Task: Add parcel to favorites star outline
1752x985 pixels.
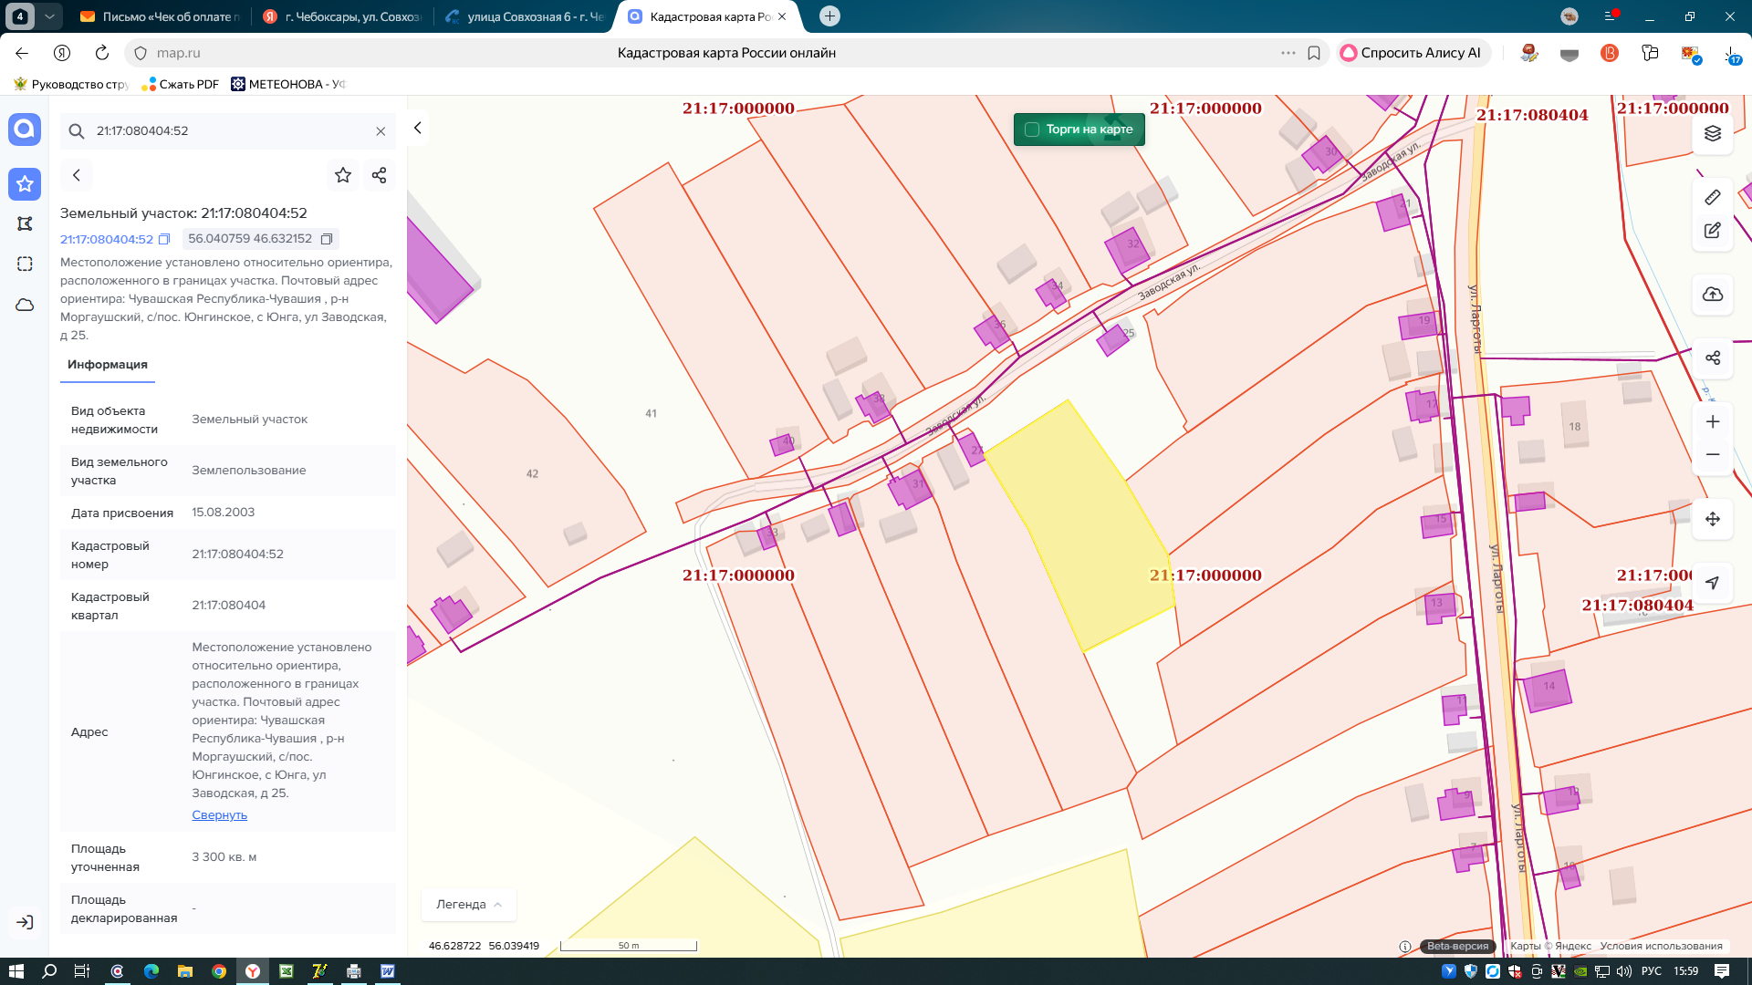Action: point(342,175)
